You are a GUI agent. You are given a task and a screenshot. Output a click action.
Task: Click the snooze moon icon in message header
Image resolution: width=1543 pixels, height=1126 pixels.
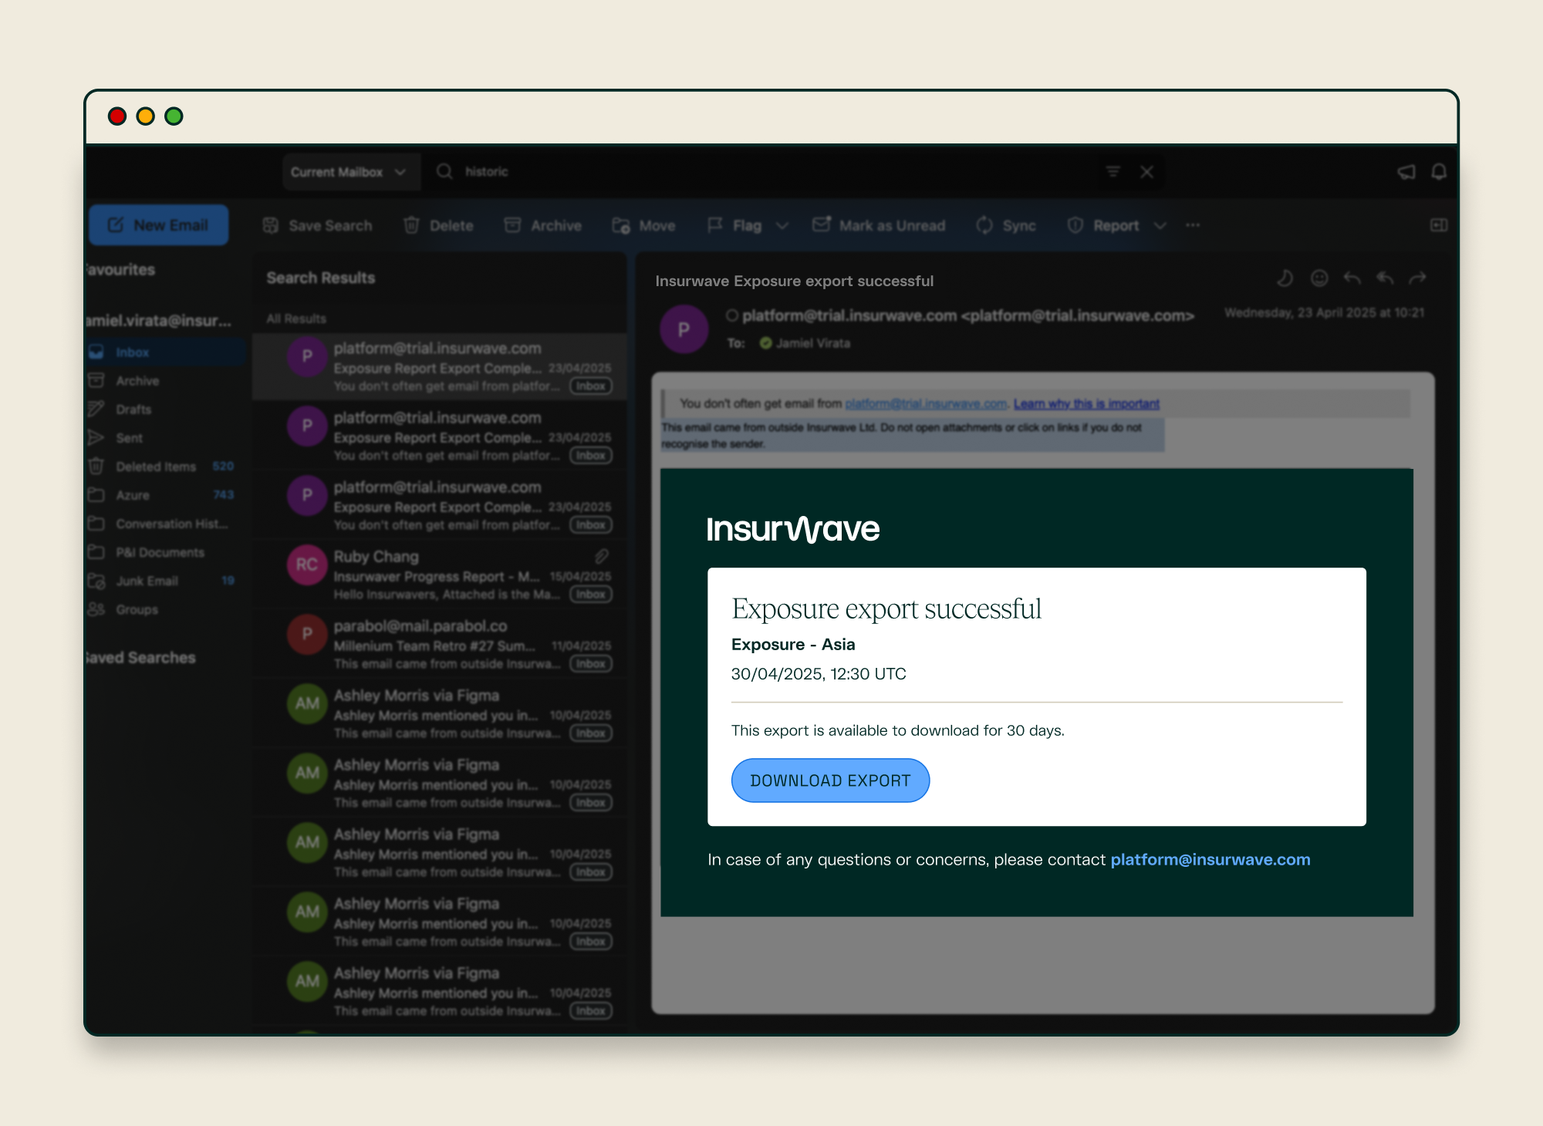click(1285, 278)
